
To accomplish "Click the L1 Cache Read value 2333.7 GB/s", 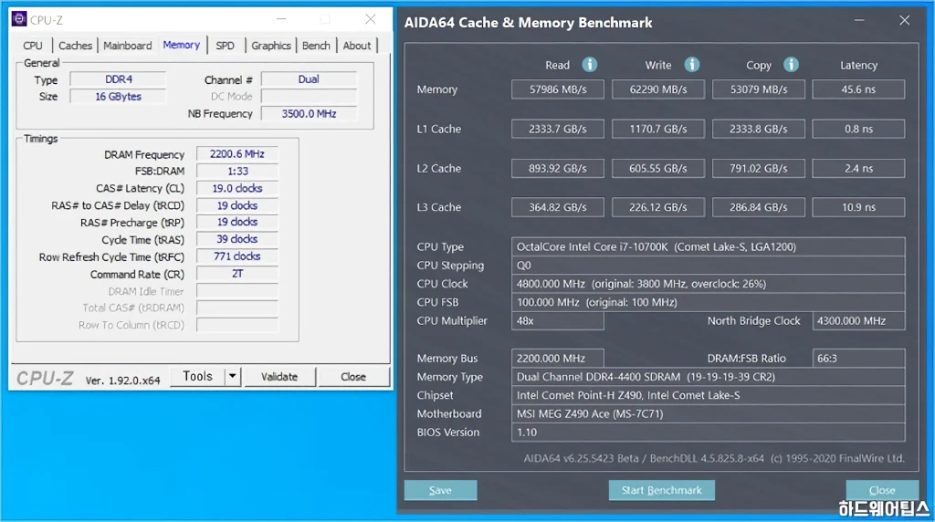I will [558, 129].
